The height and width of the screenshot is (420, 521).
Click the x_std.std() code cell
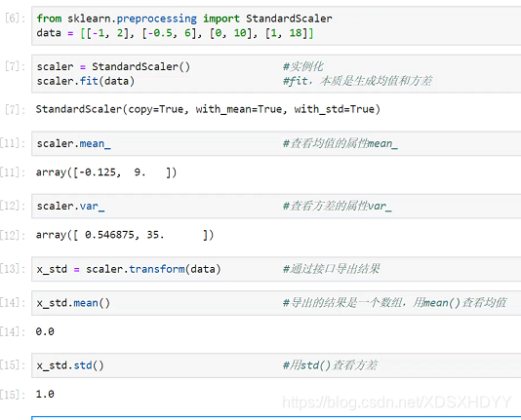pyautogui.click(x=276, y=365)
